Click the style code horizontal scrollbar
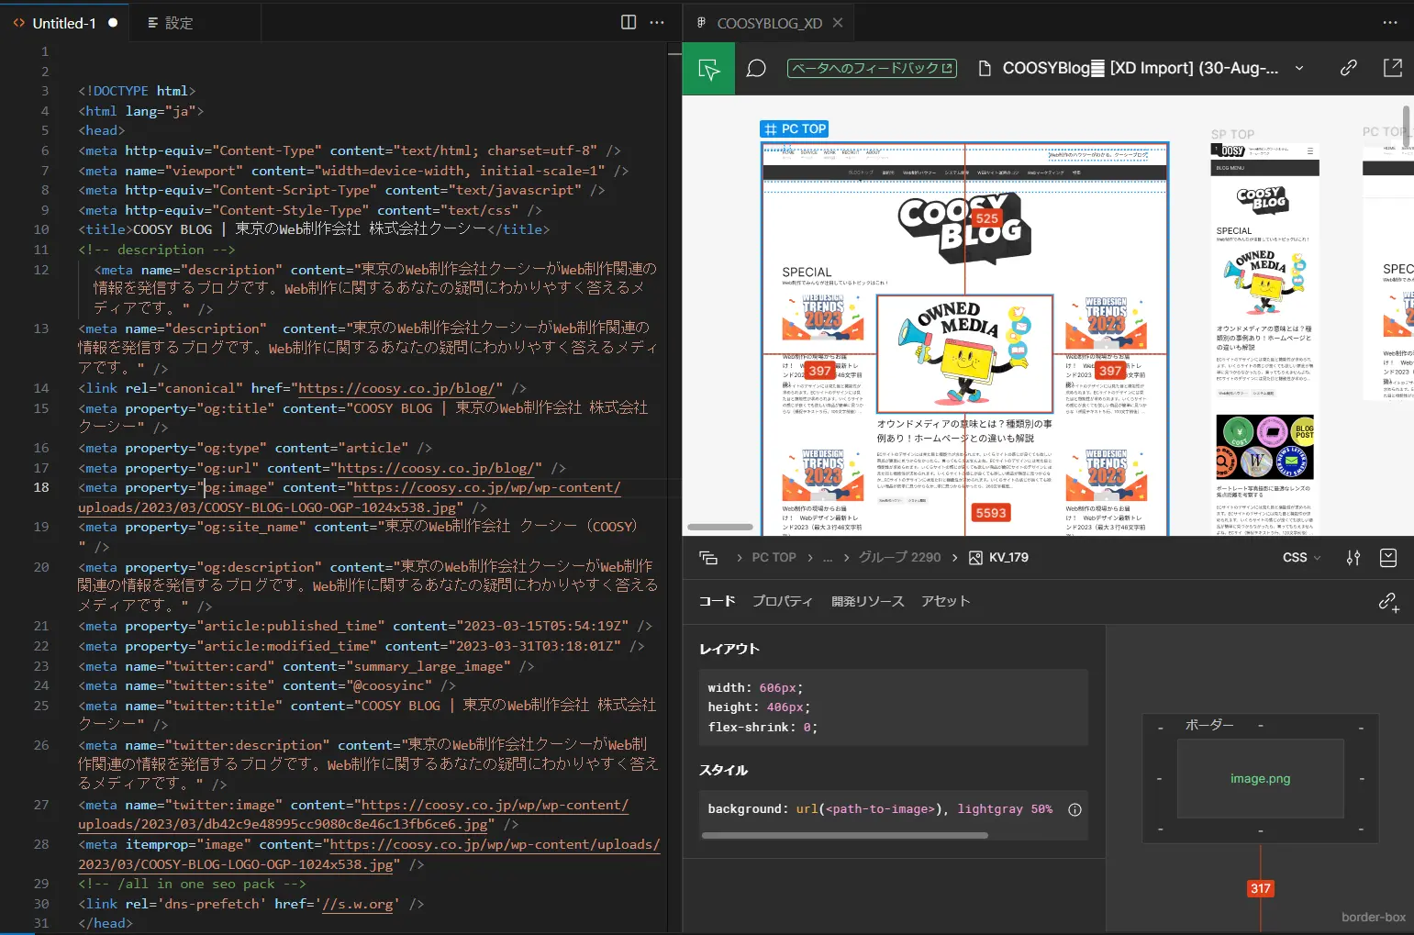Screen dimensions: 1414x935 tap(844, 835)
